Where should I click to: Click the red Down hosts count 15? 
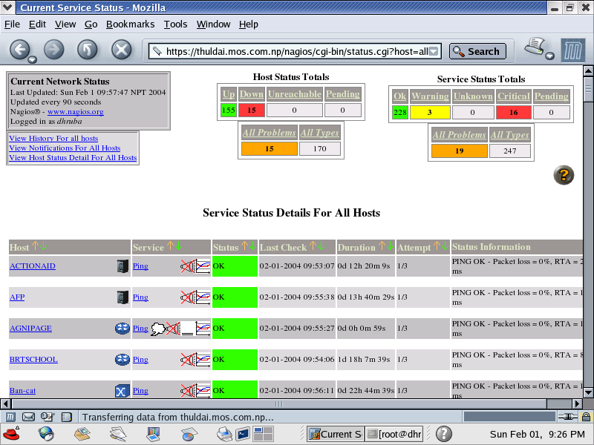click(252, 110)
